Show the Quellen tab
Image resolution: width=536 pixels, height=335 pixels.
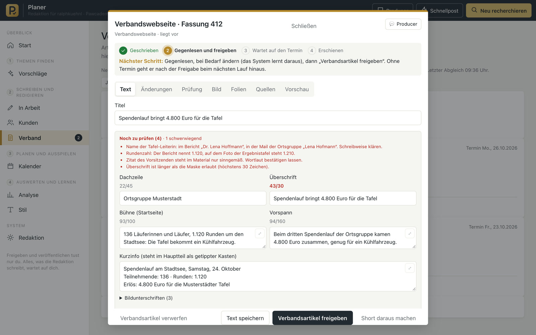[266, 89]
